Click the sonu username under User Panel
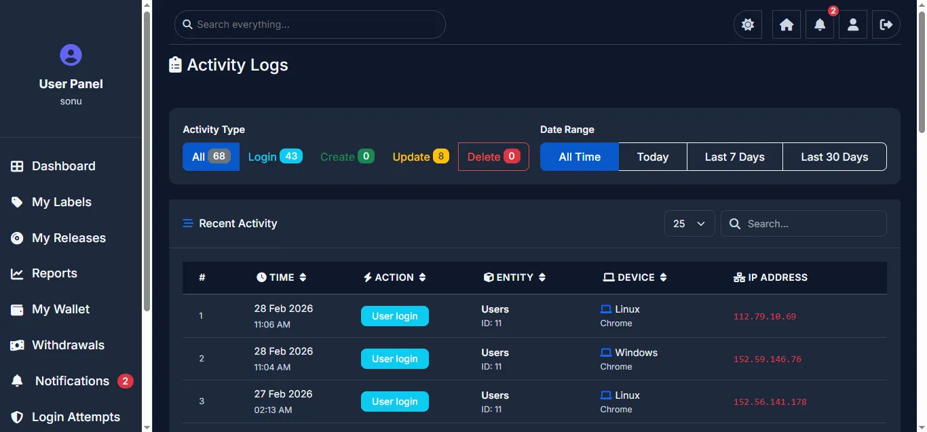 (x=71, y=102)
